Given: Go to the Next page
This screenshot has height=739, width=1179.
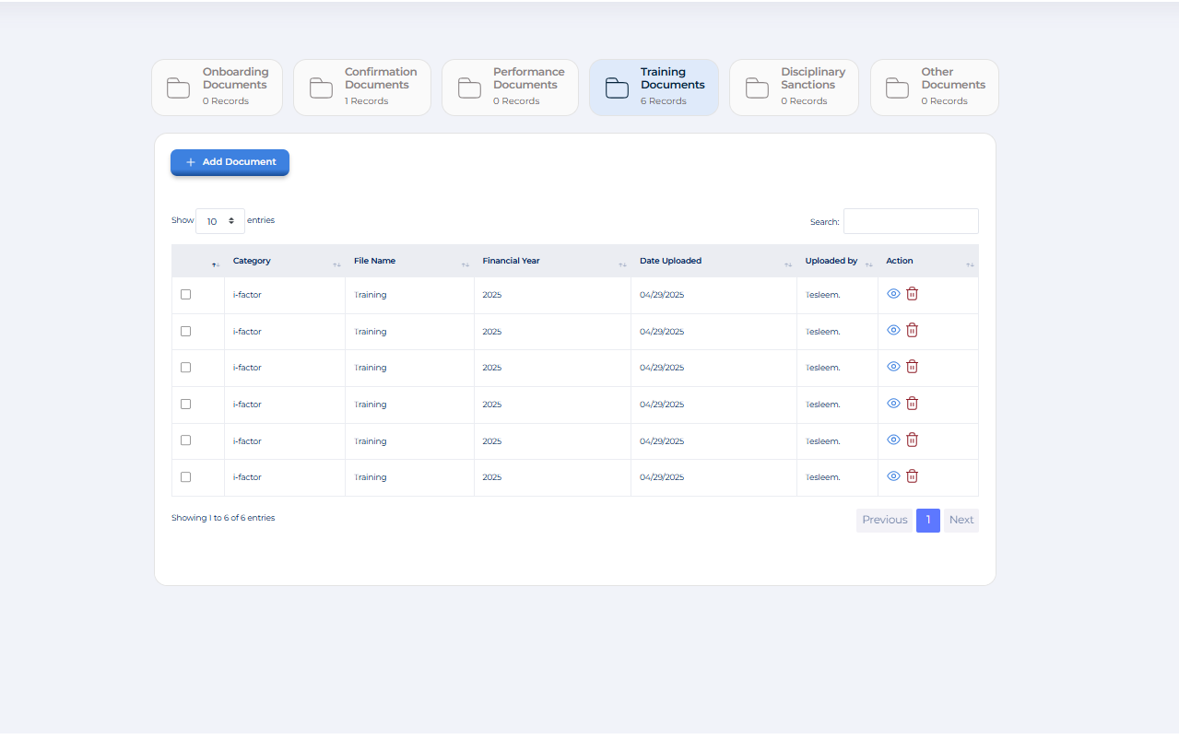Looking at the screenshot, I should click(961, 521).
